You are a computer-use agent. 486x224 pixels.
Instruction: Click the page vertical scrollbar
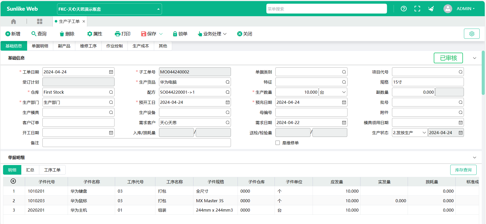pyautogui.click(x=483, y=73)
